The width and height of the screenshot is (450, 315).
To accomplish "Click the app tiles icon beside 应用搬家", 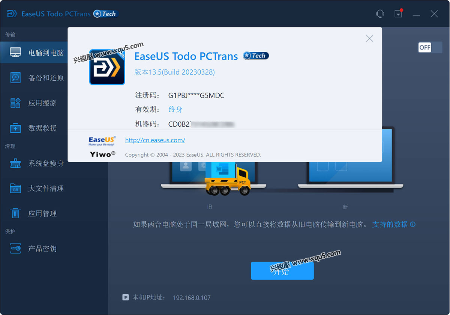I will [15, 103].
